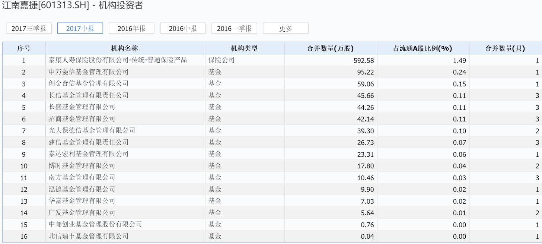
Task: Select 广发基金管理有限公司 name
Action: pos(82,213)
